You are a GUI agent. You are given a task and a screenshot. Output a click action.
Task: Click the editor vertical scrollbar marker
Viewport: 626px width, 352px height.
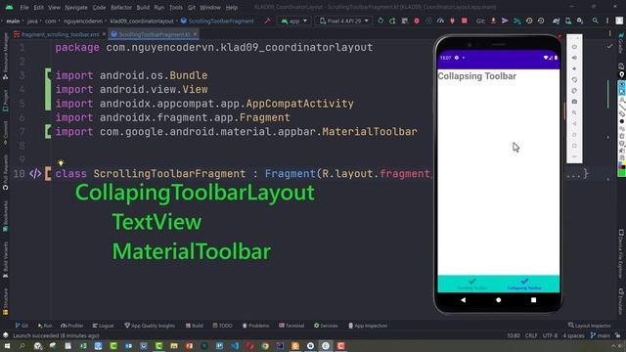[608, 94]
